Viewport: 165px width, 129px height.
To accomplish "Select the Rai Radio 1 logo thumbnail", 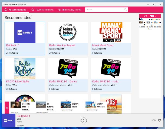I will [x=25, y=33].
